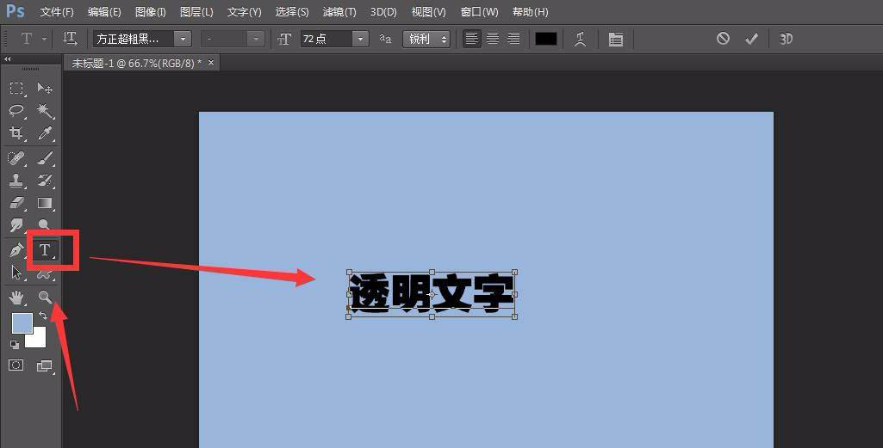Select the Eyedropper tool
Screen dimensions: 883x448
[x=45, y=133]
